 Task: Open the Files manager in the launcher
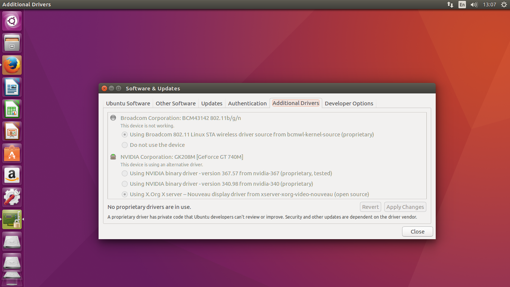(x=12, y=43)
